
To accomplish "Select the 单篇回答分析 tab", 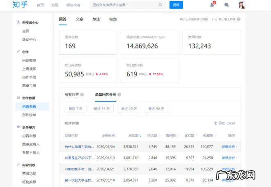I will click(x=106, y=95).
